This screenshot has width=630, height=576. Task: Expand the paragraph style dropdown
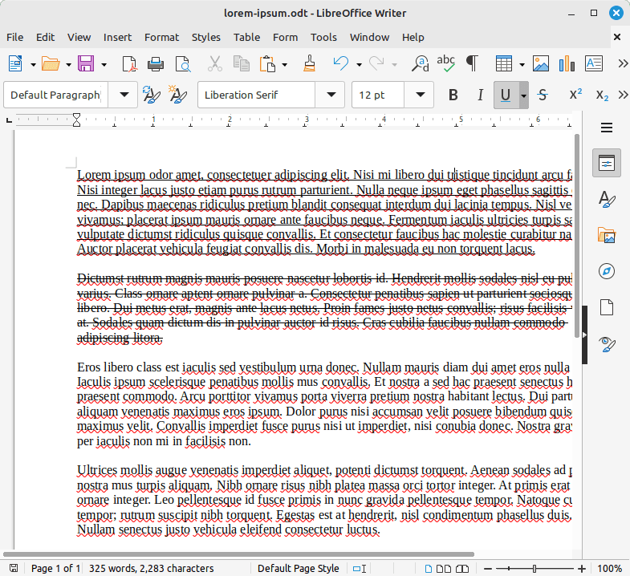pos(124,95)
